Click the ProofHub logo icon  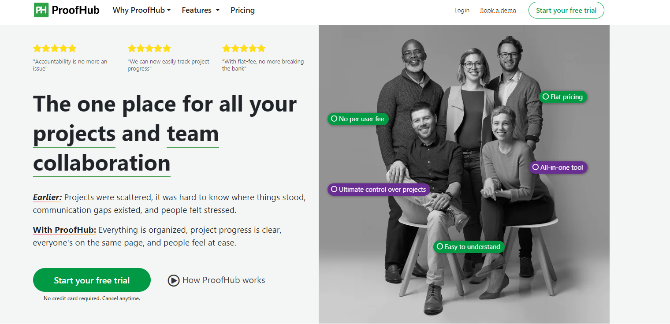click(x=41, y=10)
